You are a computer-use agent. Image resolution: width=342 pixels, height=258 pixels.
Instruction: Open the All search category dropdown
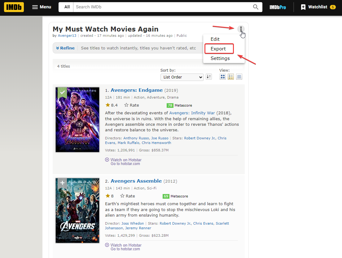(67, 7)
